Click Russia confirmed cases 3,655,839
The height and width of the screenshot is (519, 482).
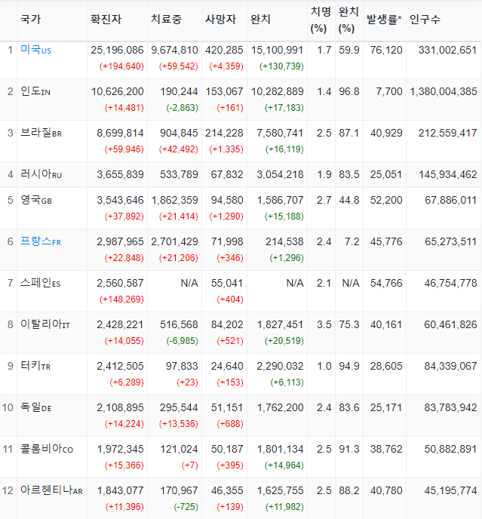pos(120,174)
